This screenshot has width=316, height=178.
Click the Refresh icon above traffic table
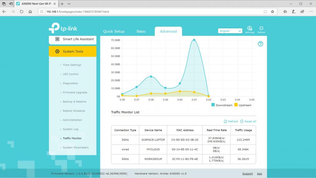[x=225, y=121]
